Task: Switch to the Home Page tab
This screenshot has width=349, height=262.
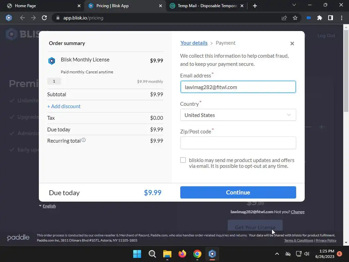Action: (x=42, y=6)
